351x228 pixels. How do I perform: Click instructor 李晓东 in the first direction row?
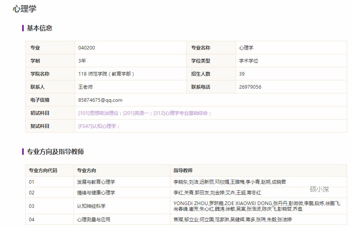coord(179,182)
